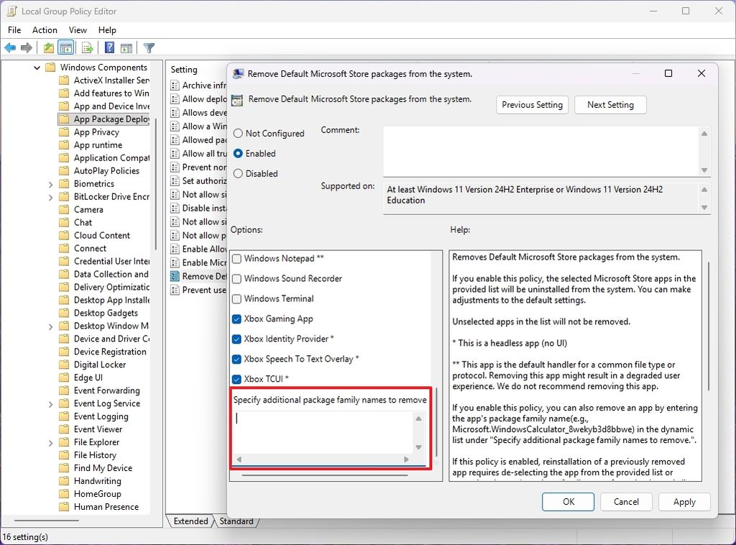Click the package names box scroll right arrow
The height and width of the screenshot is (545, 736).
[406, 459]
